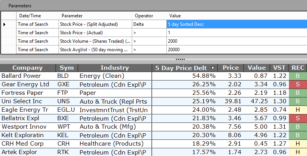Click the H recommendation for CRH Med Corp
307x156 pixels.
(298, 144)
